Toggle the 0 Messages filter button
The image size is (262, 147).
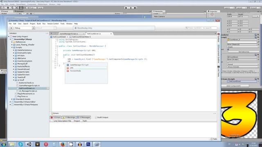(84, 117)
